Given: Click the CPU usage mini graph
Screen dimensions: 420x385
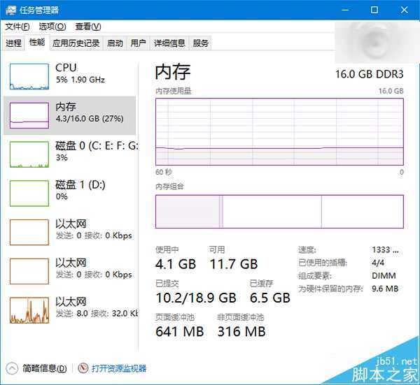Looking at the screenshot, I should coord(29,76).
